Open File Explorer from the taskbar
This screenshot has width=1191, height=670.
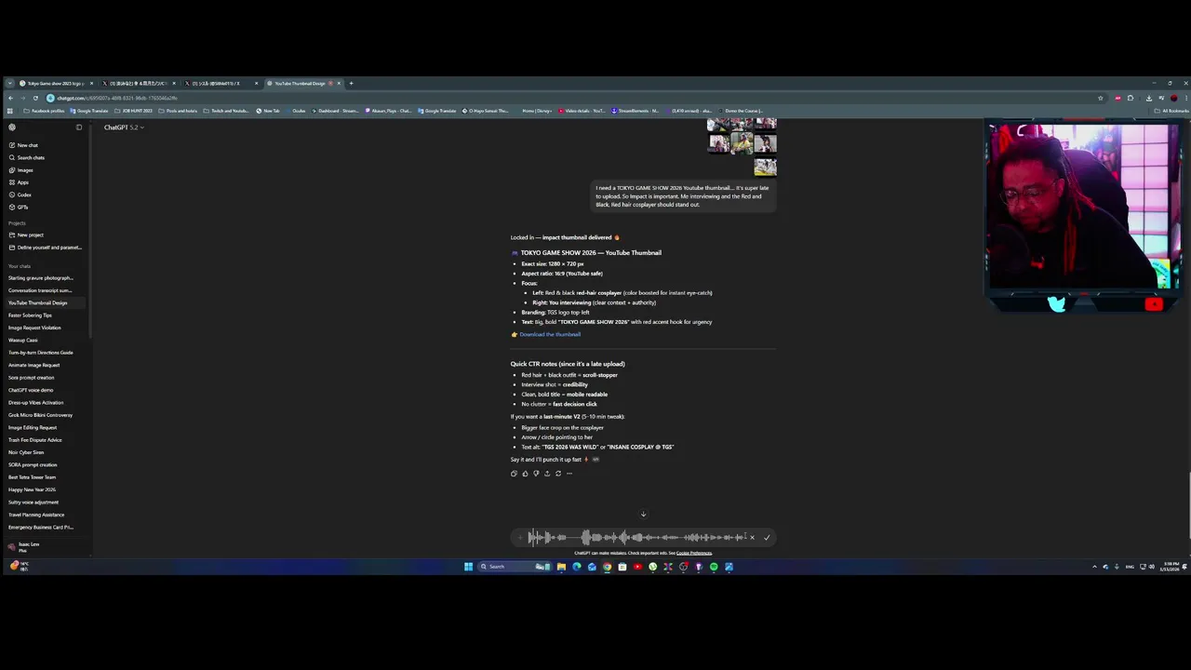pyautogui.click(x=561, y=567)
